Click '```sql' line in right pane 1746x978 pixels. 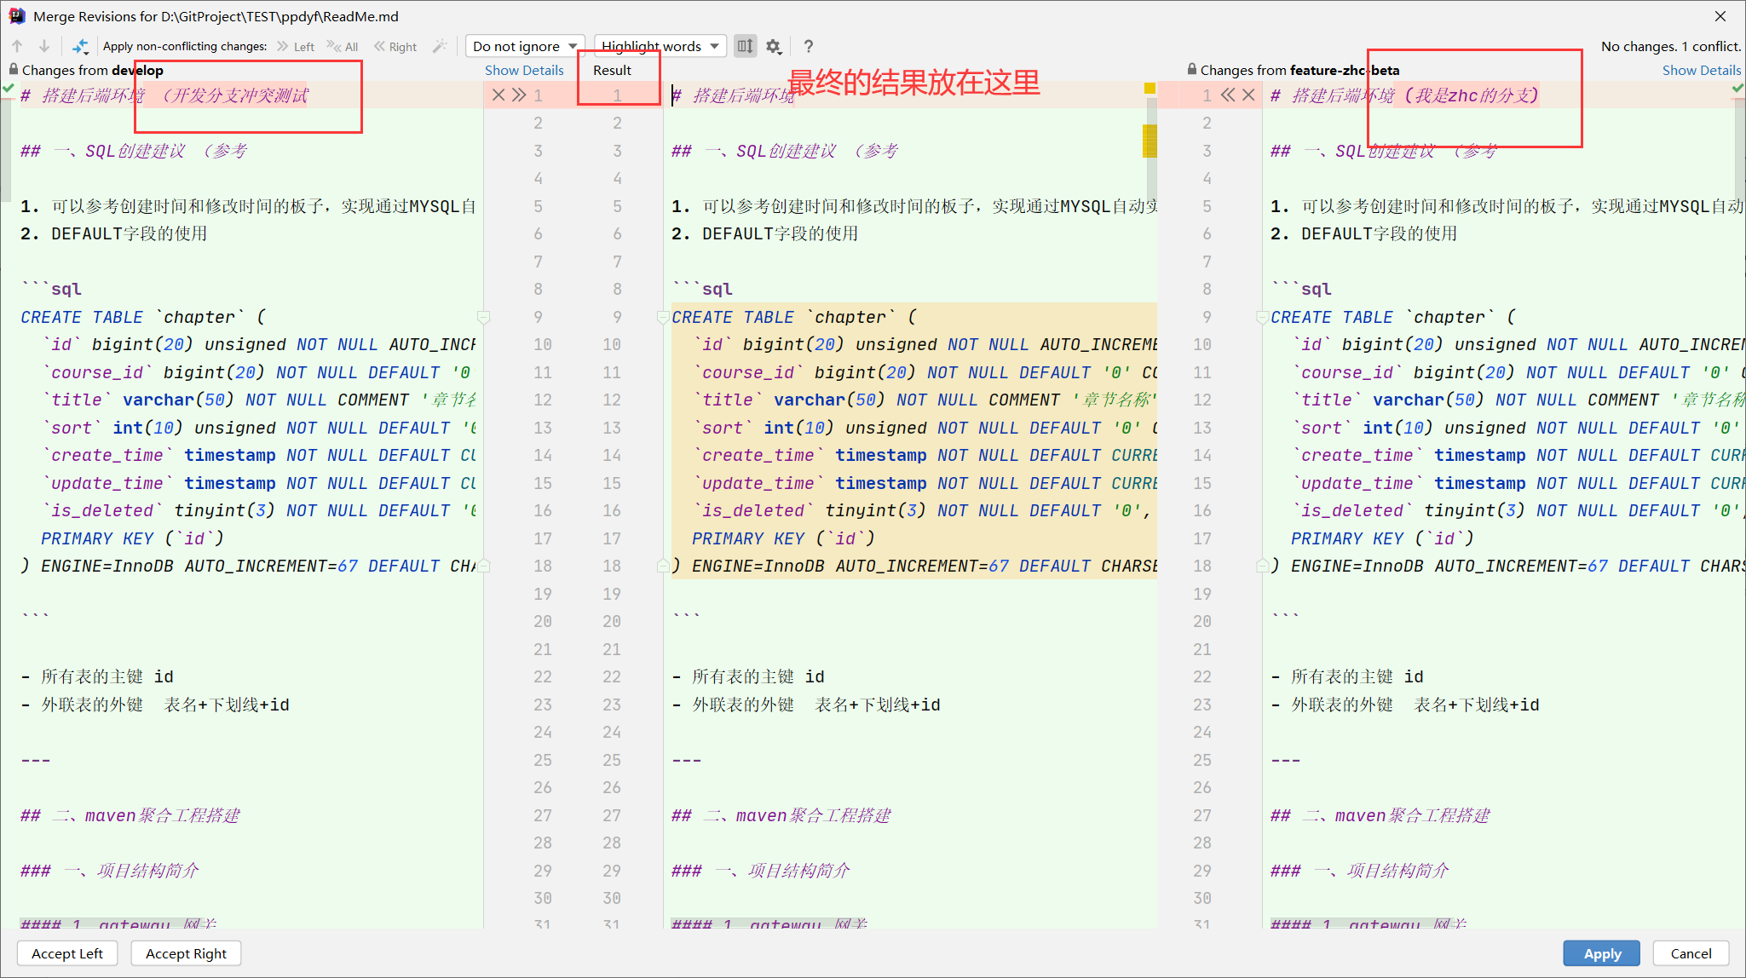(x=1300, y=289)
